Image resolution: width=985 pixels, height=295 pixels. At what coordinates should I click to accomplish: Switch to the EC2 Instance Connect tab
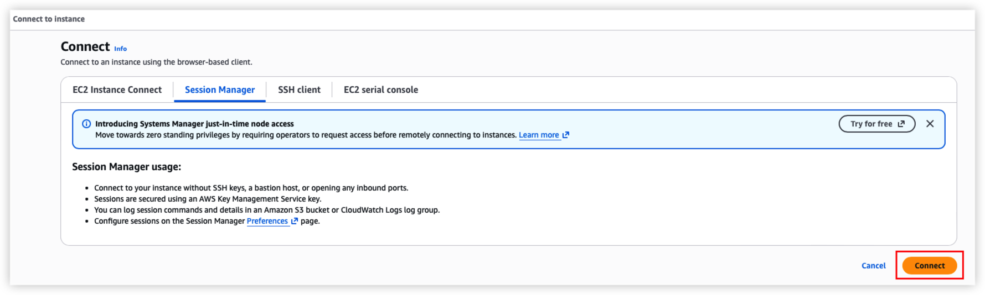pyautogui.click(x=117, y=89)
